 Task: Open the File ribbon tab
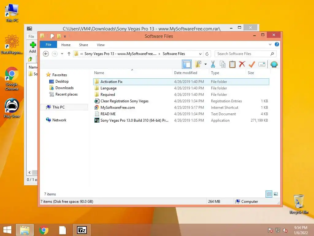coord(48,45)
